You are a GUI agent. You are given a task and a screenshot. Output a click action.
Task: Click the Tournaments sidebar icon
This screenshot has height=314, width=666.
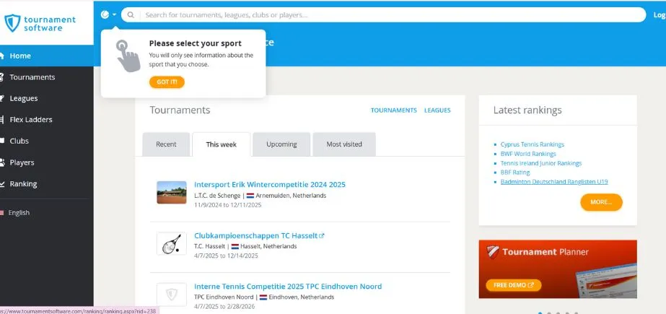pos(2,77)
